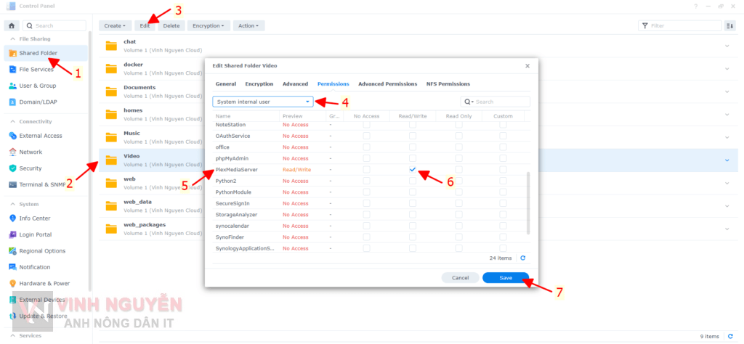This screenshot has height=344, width=744.
Task: Open Shared Folder in the sidebar
Action: [x=38, y=53]
